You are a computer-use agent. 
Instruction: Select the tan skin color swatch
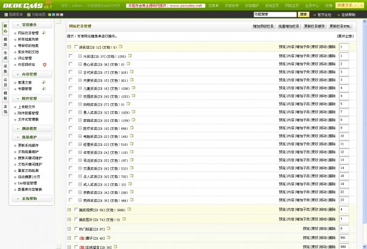tap(57, 15)
